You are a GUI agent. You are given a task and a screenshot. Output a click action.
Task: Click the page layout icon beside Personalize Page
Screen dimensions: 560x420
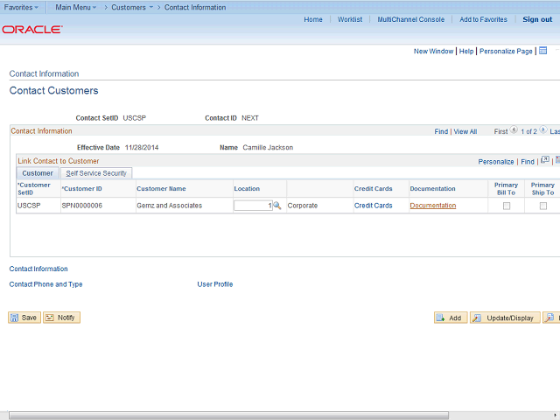pos(542,51)
